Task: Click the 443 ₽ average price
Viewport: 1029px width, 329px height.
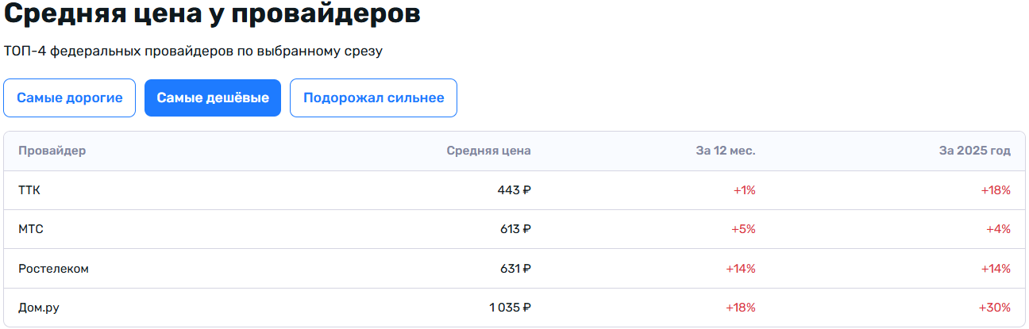Action: coord(514,190)
